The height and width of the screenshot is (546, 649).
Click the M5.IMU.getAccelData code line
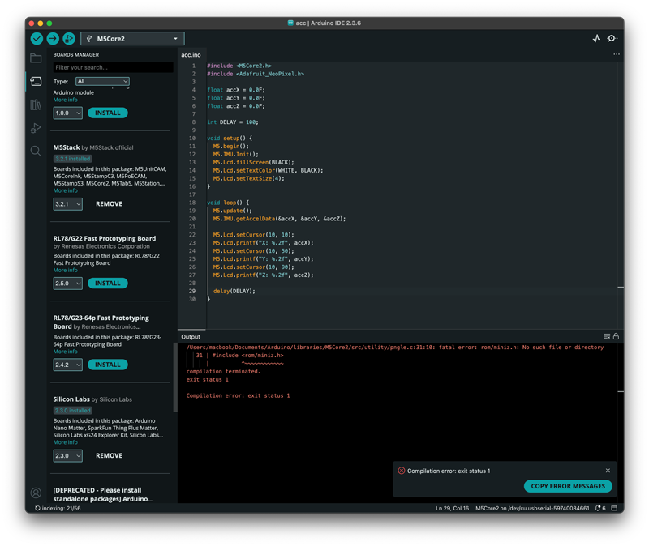[279, 219]
